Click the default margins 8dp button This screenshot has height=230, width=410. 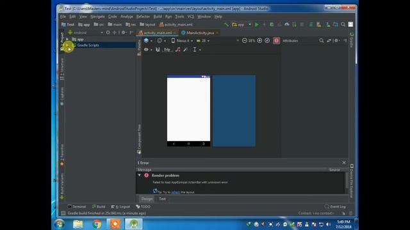167,50
